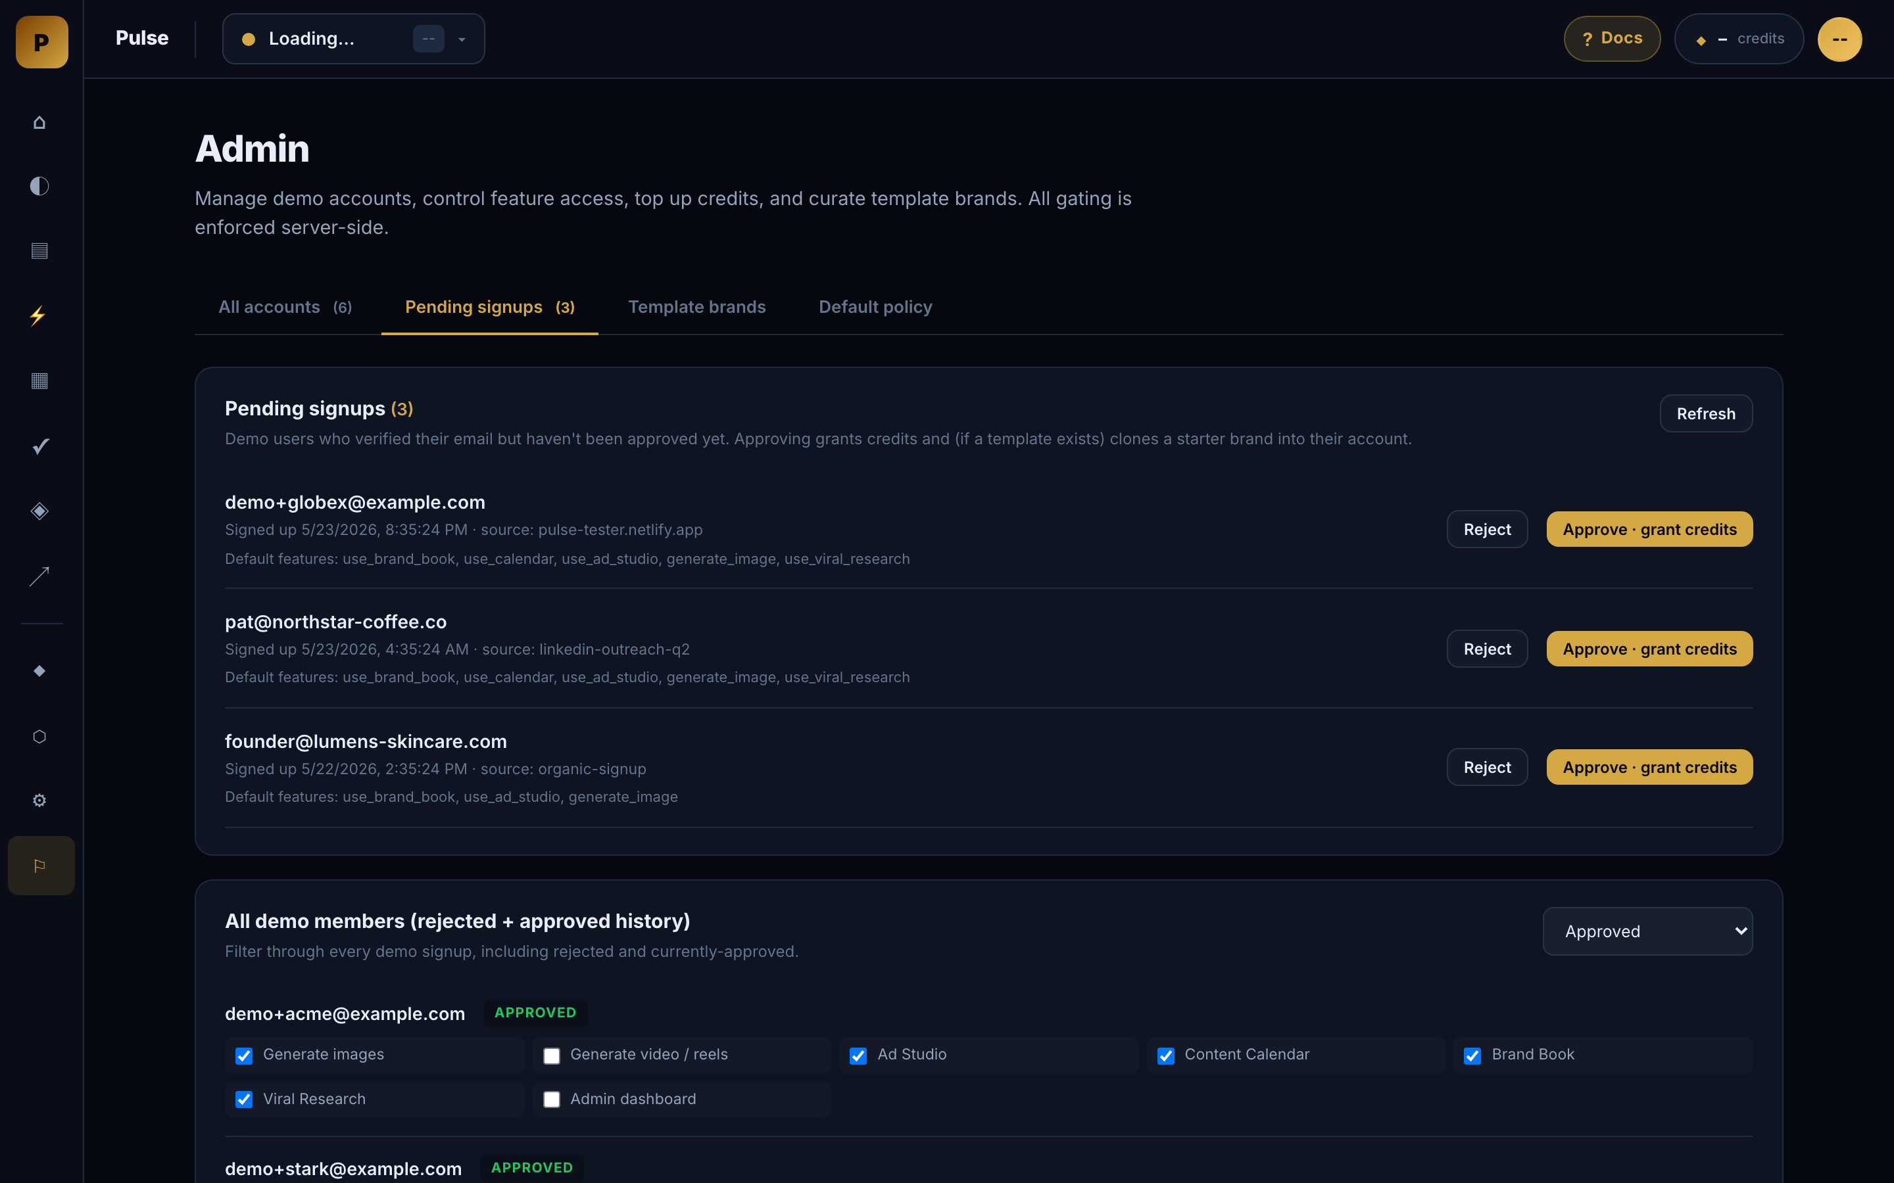This screenshot has height=1183, width=1894.
Task: Toggle Ad Studio checkbox for demo+acme
Action: click(x=859, y=1055)
